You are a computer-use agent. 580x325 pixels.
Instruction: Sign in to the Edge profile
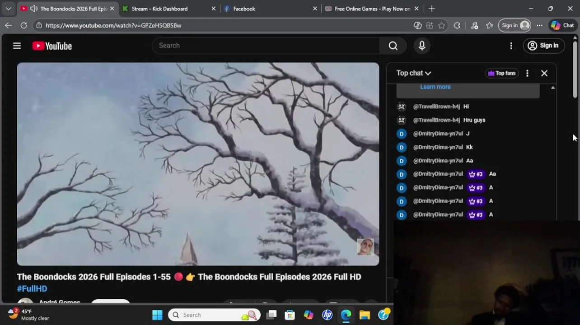pyautogui.click(x=515, y=25)
